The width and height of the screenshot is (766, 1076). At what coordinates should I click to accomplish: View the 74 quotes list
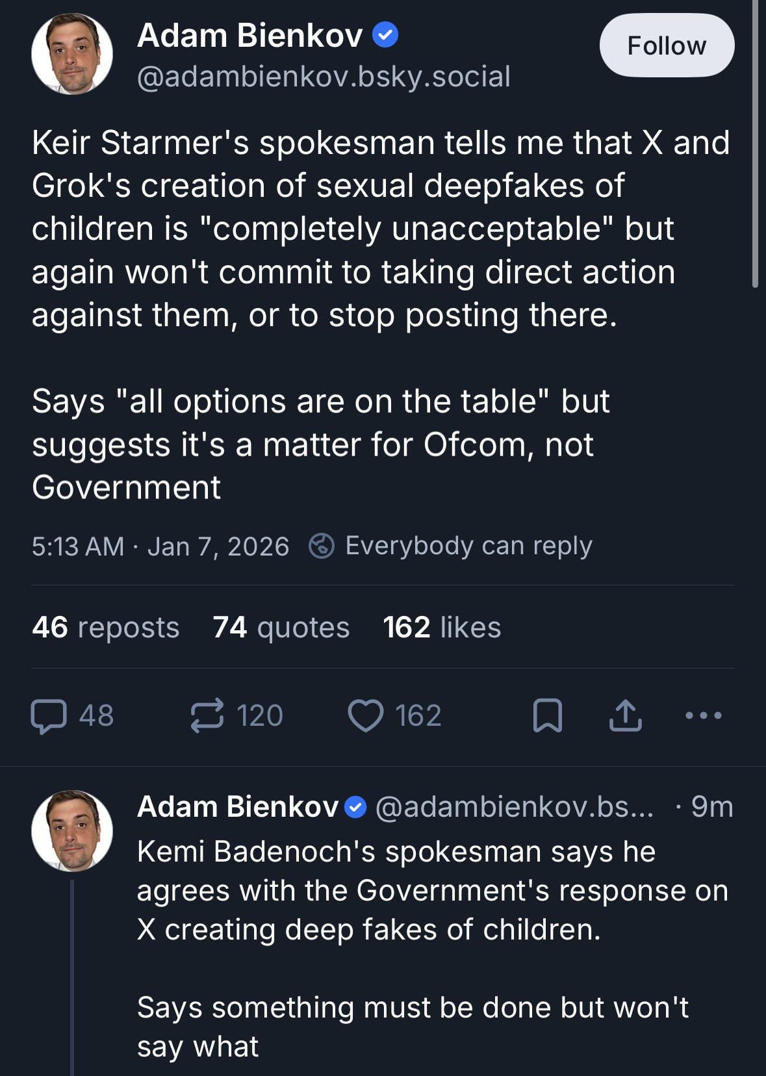click(281, 628)
